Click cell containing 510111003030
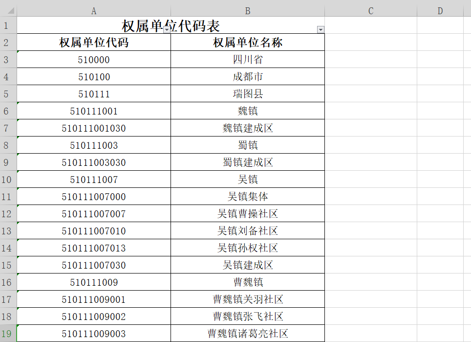Viewport: 471px width, 342px height. click(94, 162)
